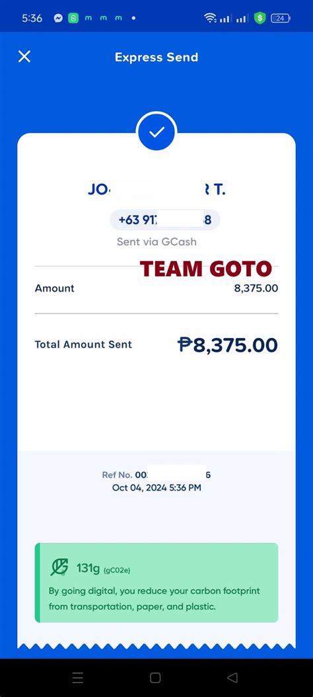Tap the green leaf carbon footprint icon
Screen dimensions: 313x697
(59, 567)
